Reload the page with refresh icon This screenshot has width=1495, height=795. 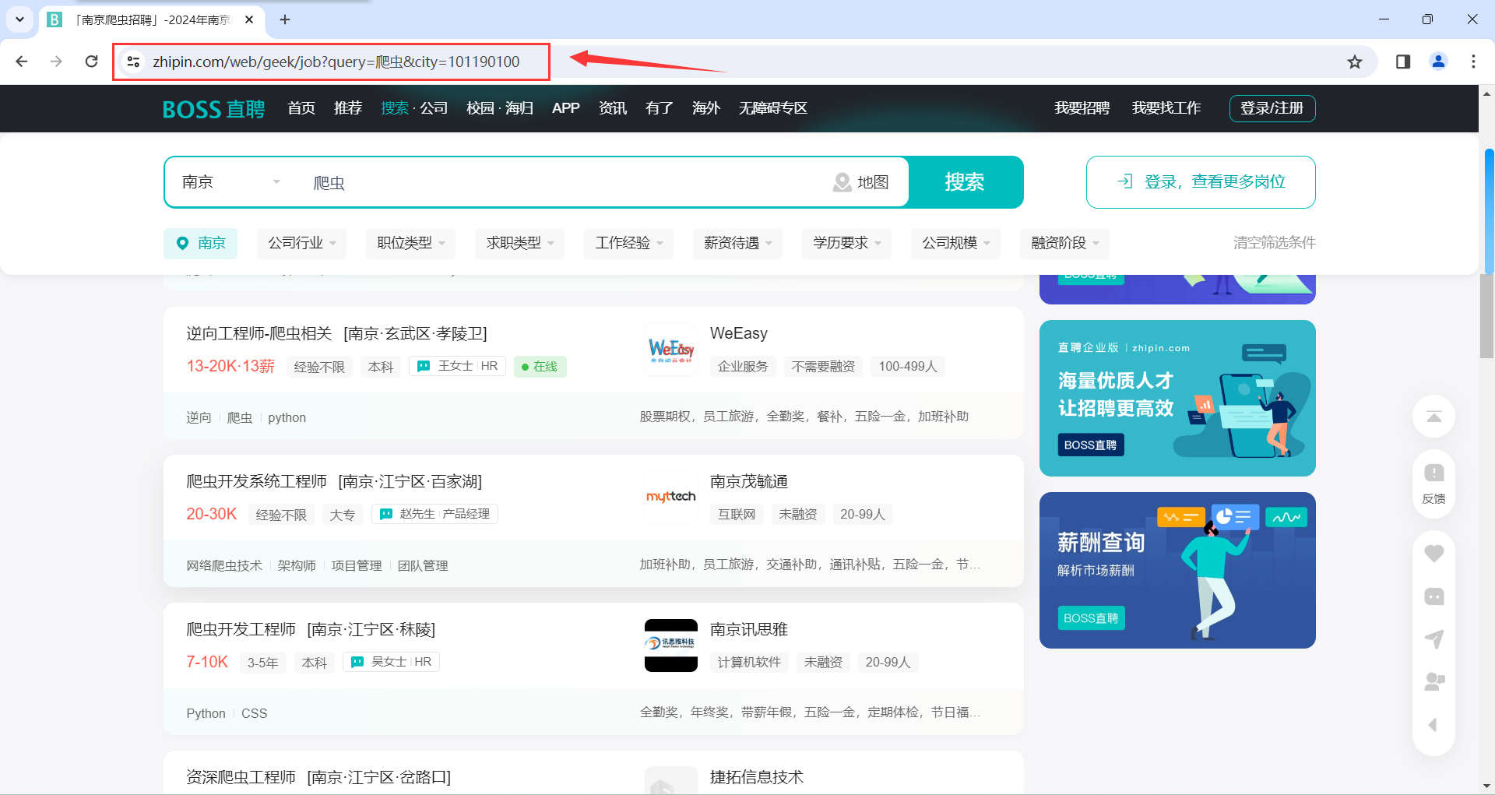click(91, 62)
